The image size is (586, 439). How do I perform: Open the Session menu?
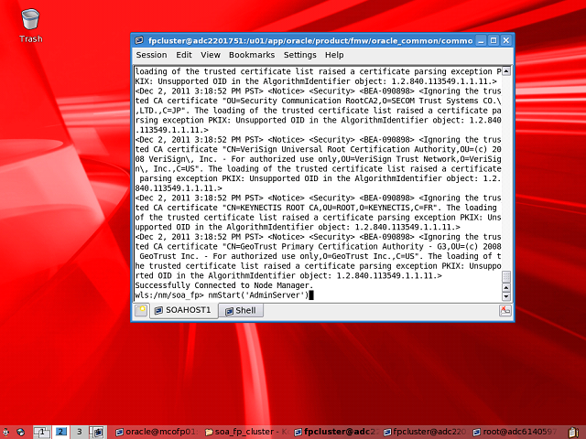(x=151, y=55)
